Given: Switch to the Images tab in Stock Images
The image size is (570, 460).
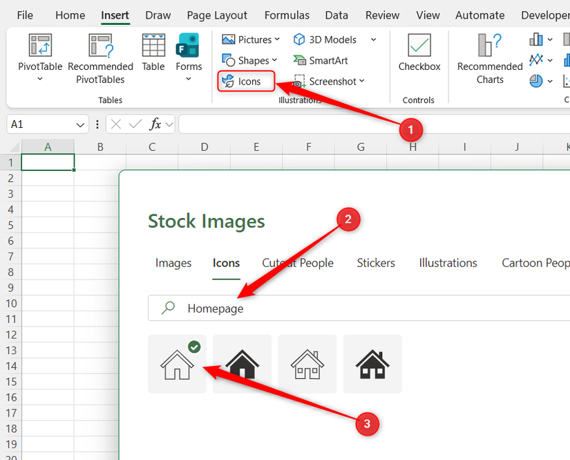Looking at the screenshot, I should (173, 263).
